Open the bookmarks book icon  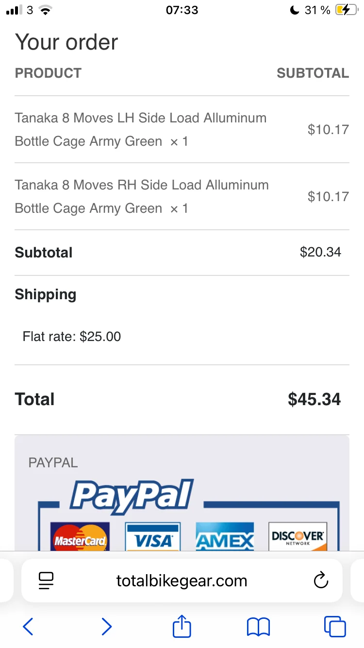click(x=258, y=627)
